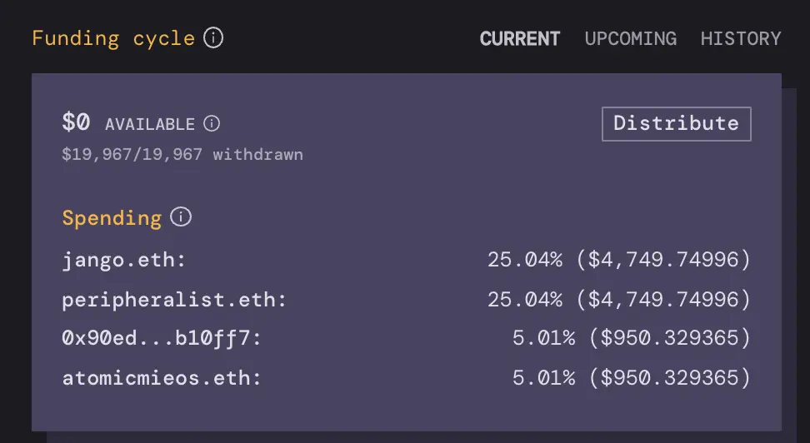Click the 0x90ed...b10ff7 wallet address

click(x=157, y=339)
